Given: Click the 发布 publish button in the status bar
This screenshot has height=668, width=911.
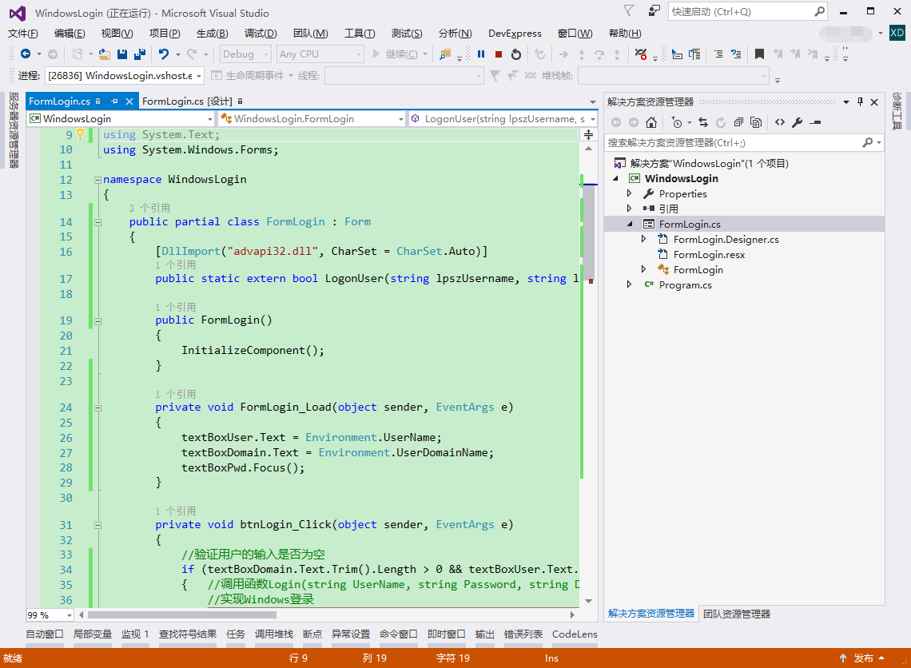Looking at the screenshot, I should pos(863,658).
